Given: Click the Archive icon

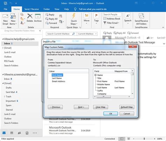Looking at the screenshot, I should (38, 16).
